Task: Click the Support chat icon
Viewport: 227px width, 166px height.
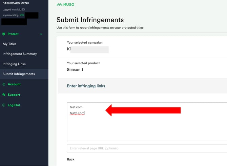Action: (x=4, y=95)
